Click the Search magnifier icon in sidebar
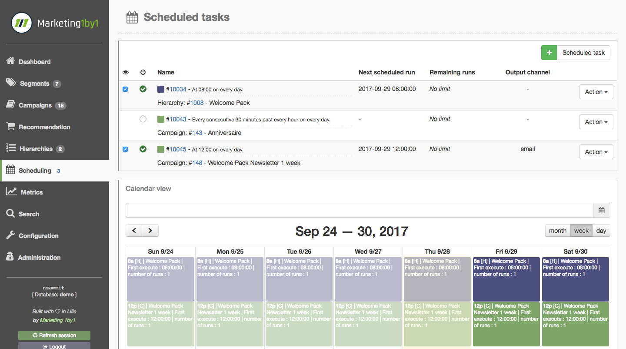Viewport: 626px width, 349px height. click(11, 214)
